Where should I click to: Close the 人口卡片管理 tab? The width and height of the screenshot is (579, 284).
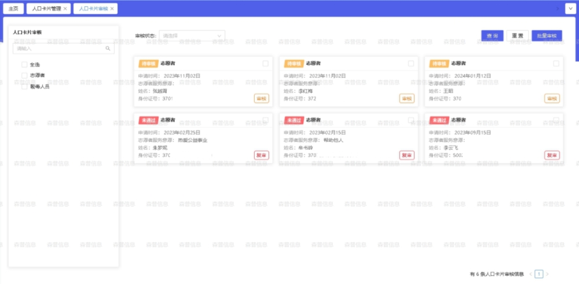point(65,9)
